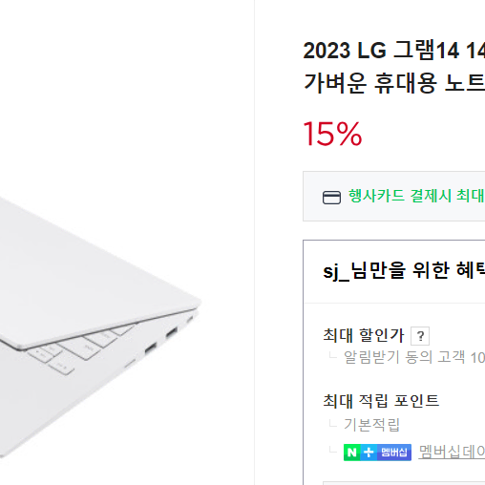Viewport: 485px width, 485px height.
Task: Open the 멤버십데이 underlined link
Action: pos(452,452)
